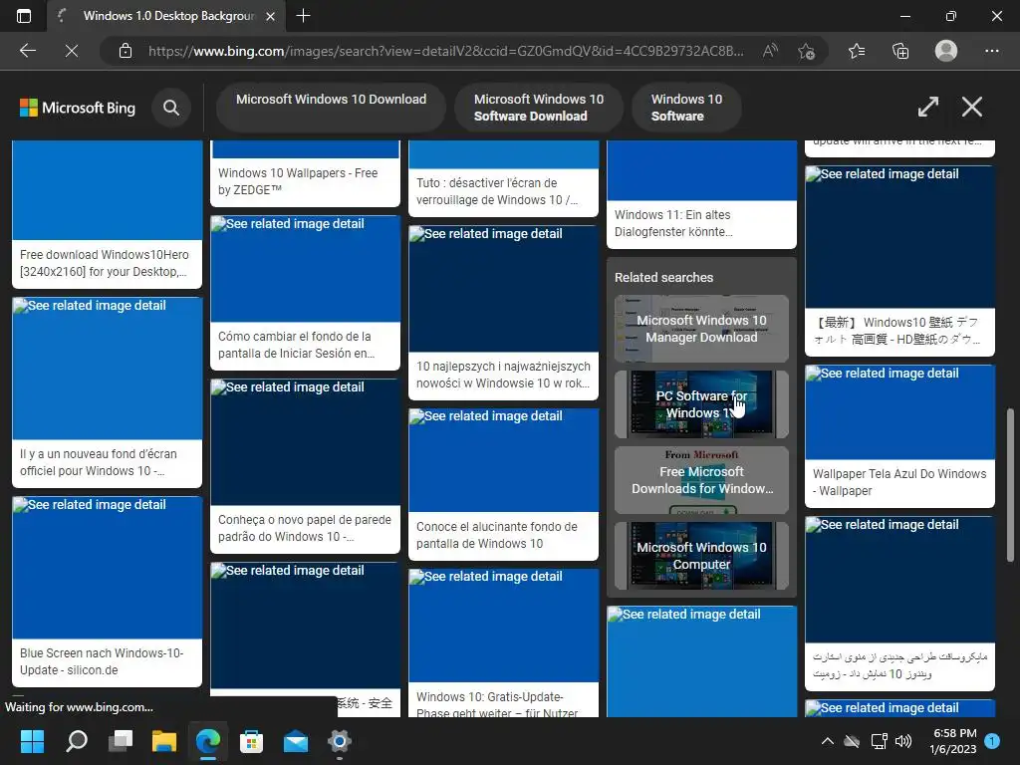Open the clock showing 6:58 PM
The height and width of the screenshot is (765, 1020).
[x=953, y=741]
